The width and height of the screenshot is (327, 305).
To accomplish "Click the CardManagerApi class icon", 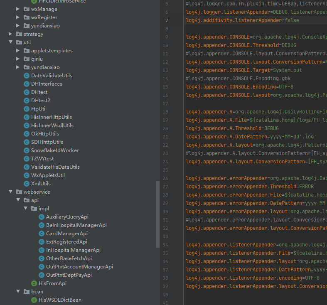I will [42, 234].
